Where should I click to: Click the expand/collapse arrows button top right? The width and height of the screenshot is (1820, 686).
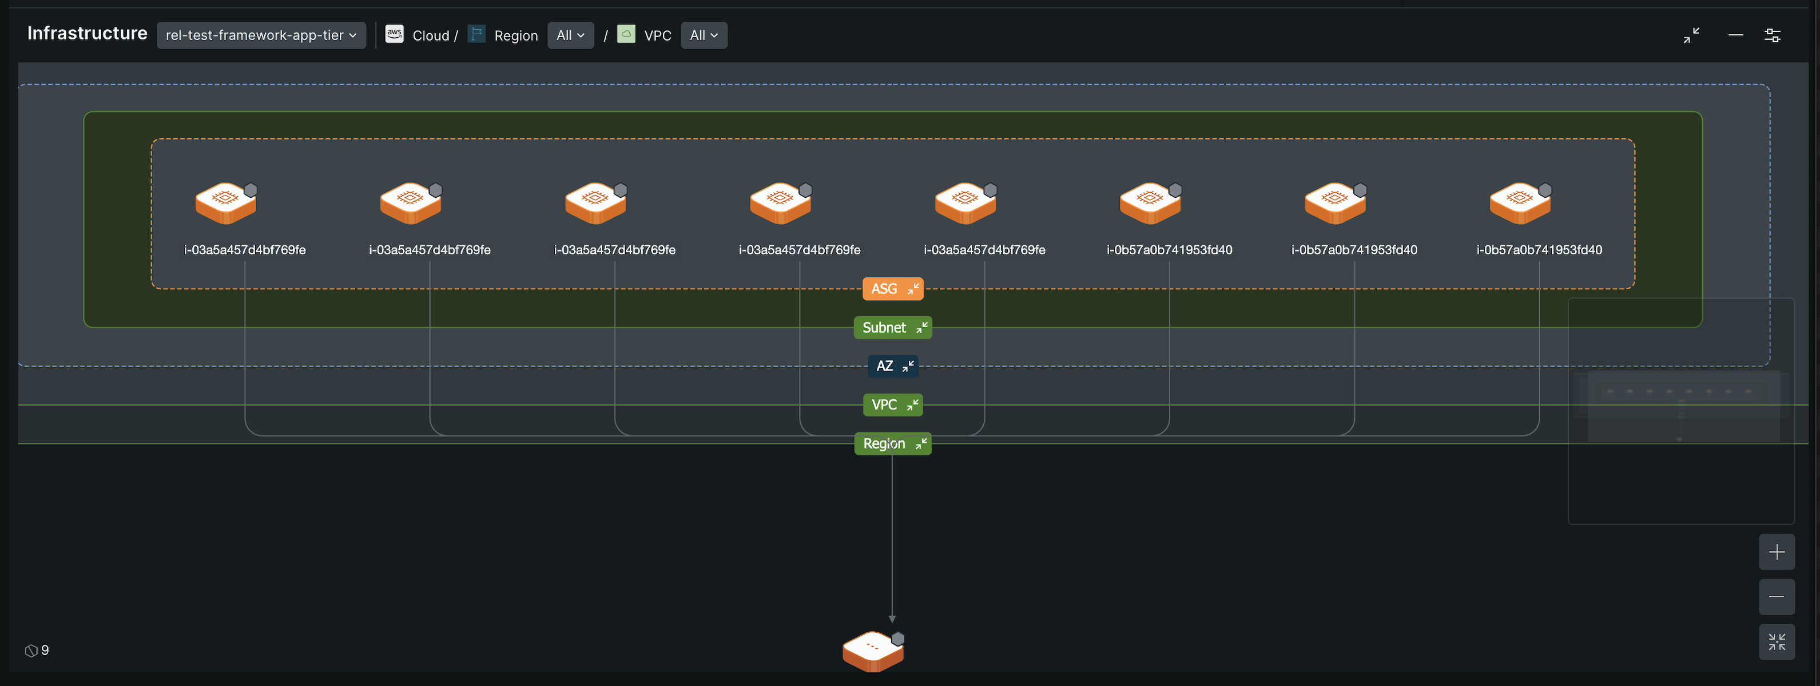[x=1691, y=35]
